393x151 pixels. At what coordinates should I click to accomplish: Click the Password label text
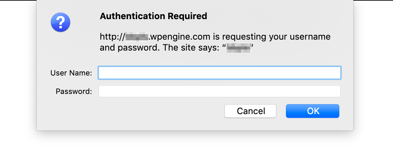click(x=74, y=91)
